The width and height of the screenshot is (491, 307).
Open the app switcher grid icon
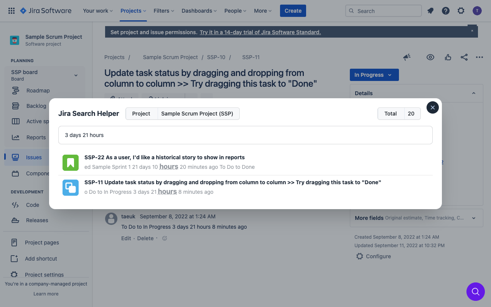(11, 11)
